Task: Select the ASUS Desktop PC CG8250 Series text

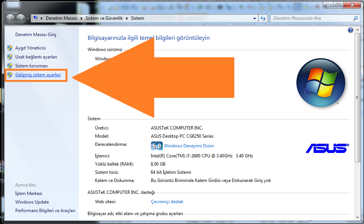Action: [182, 136]
